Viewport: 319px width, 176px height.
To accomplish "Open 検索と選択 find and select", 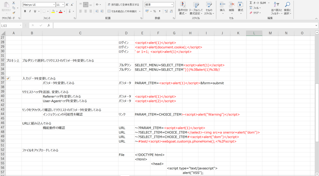I will click(x=287, y=8).
